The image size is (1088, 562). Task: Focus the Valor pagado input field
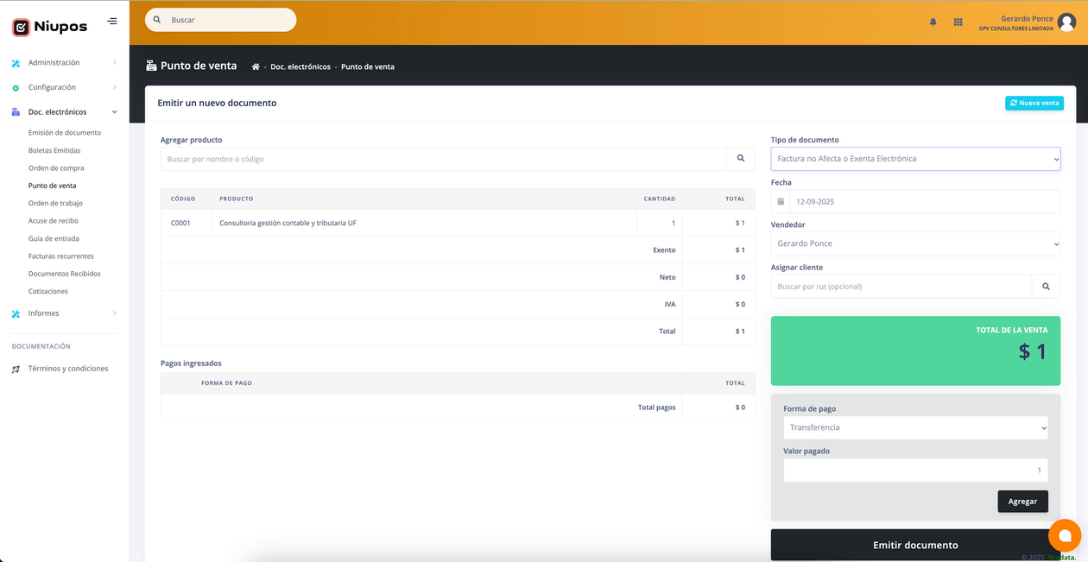[915, 470]
